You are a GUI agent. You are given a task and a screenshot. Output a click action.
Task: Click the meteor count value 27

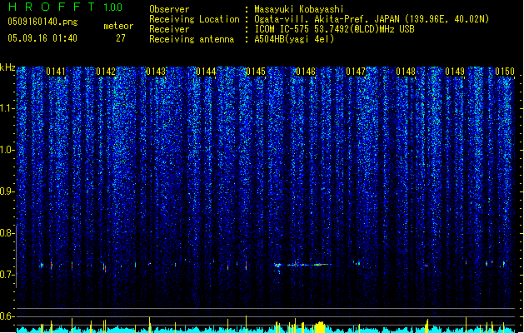click(x=121, y=38)
